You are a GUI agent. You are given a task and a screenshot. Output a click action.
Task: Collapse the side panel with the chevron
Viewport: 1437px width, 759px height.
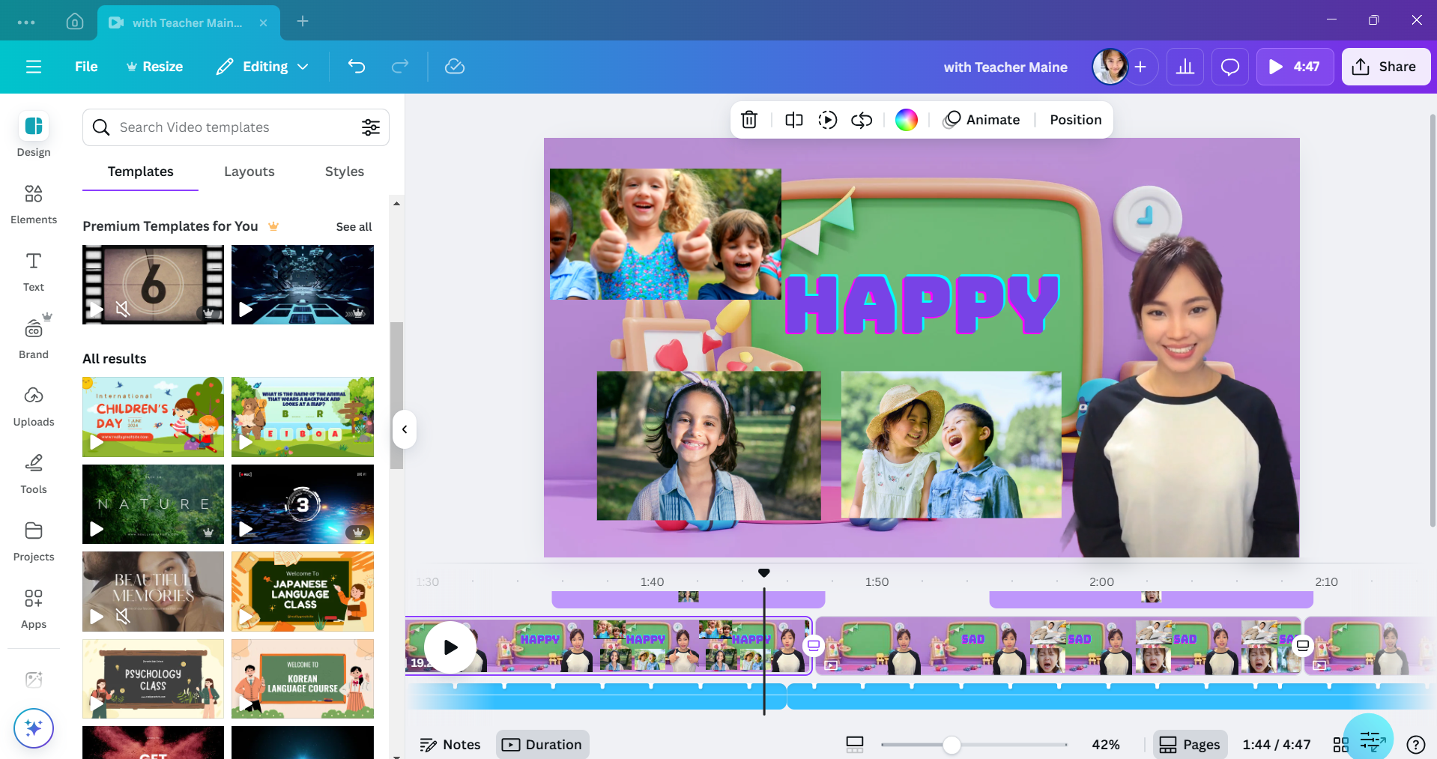pyautogui.click(x=405, y=429)
